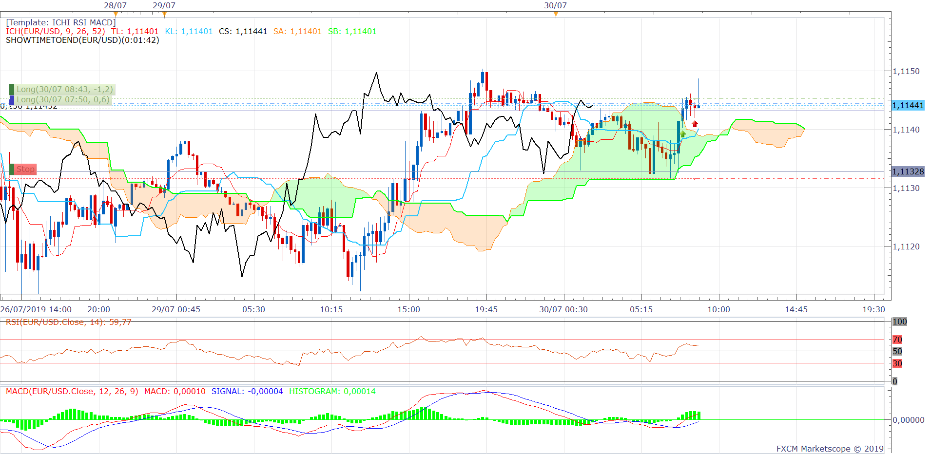
Task: Click the 26/07/2019 14:00 time axis label
Action: 36,309
